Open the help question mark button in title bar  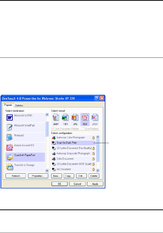click(x=97, y=98)
